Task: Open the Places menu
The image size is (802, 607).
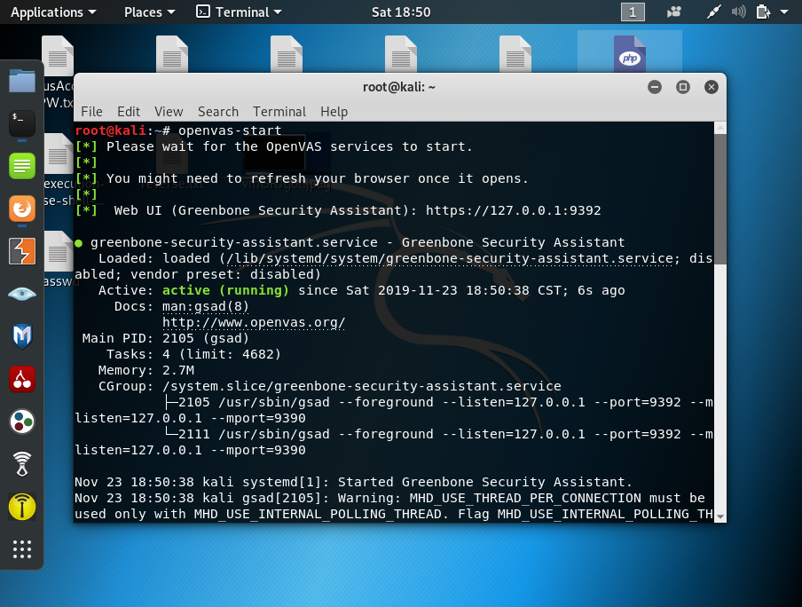Action: (x=149, y=12)
